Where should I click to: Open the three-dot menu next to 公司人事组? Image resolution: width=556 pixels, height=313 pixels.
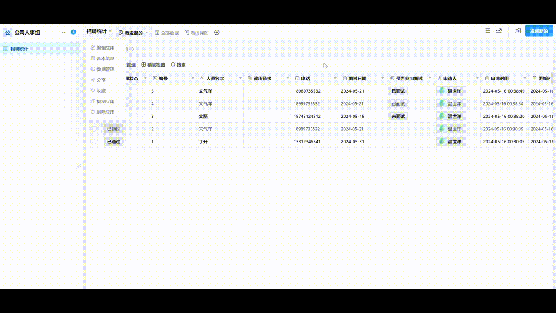point(64,32)
